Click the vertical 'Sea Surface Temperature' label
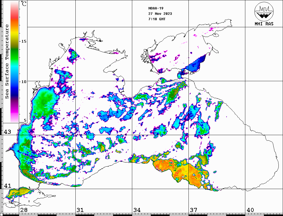 click(x=7, y=61)
